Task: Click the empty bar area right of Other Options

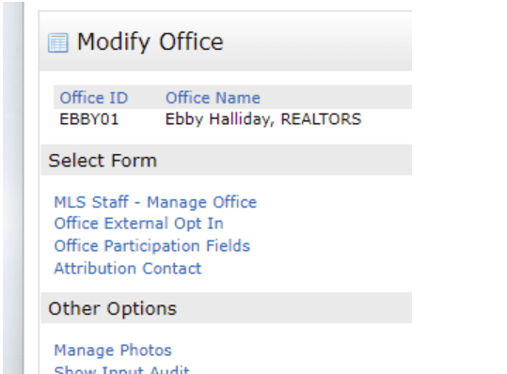Action: pyautogui.click(x=294, y=308)
